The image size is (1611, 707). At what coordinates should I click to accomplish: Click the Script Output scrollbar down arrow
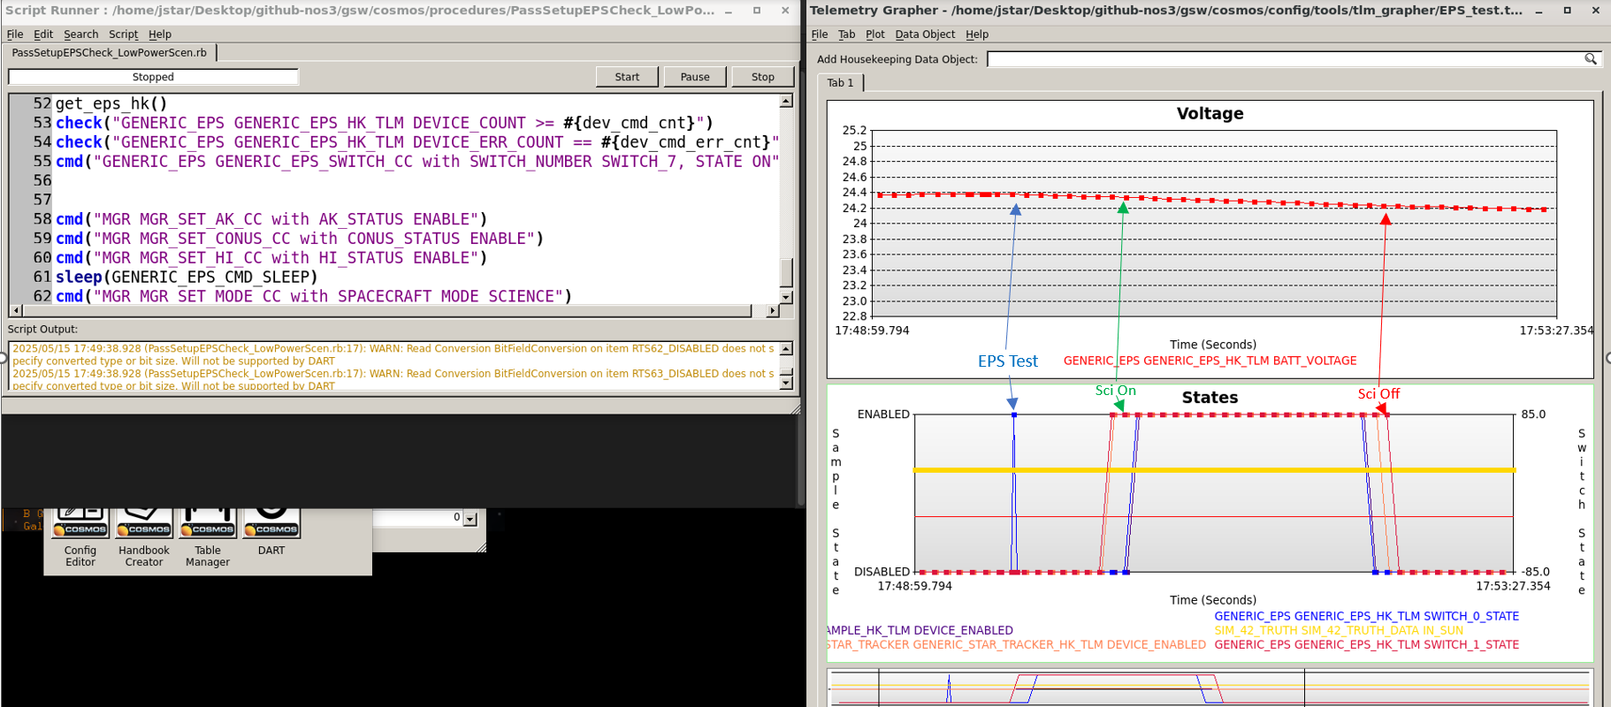click(786, 383)
